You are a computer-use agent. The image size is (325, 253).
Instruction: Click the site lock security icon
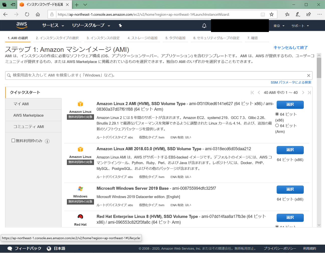click(x=52, y=14)
